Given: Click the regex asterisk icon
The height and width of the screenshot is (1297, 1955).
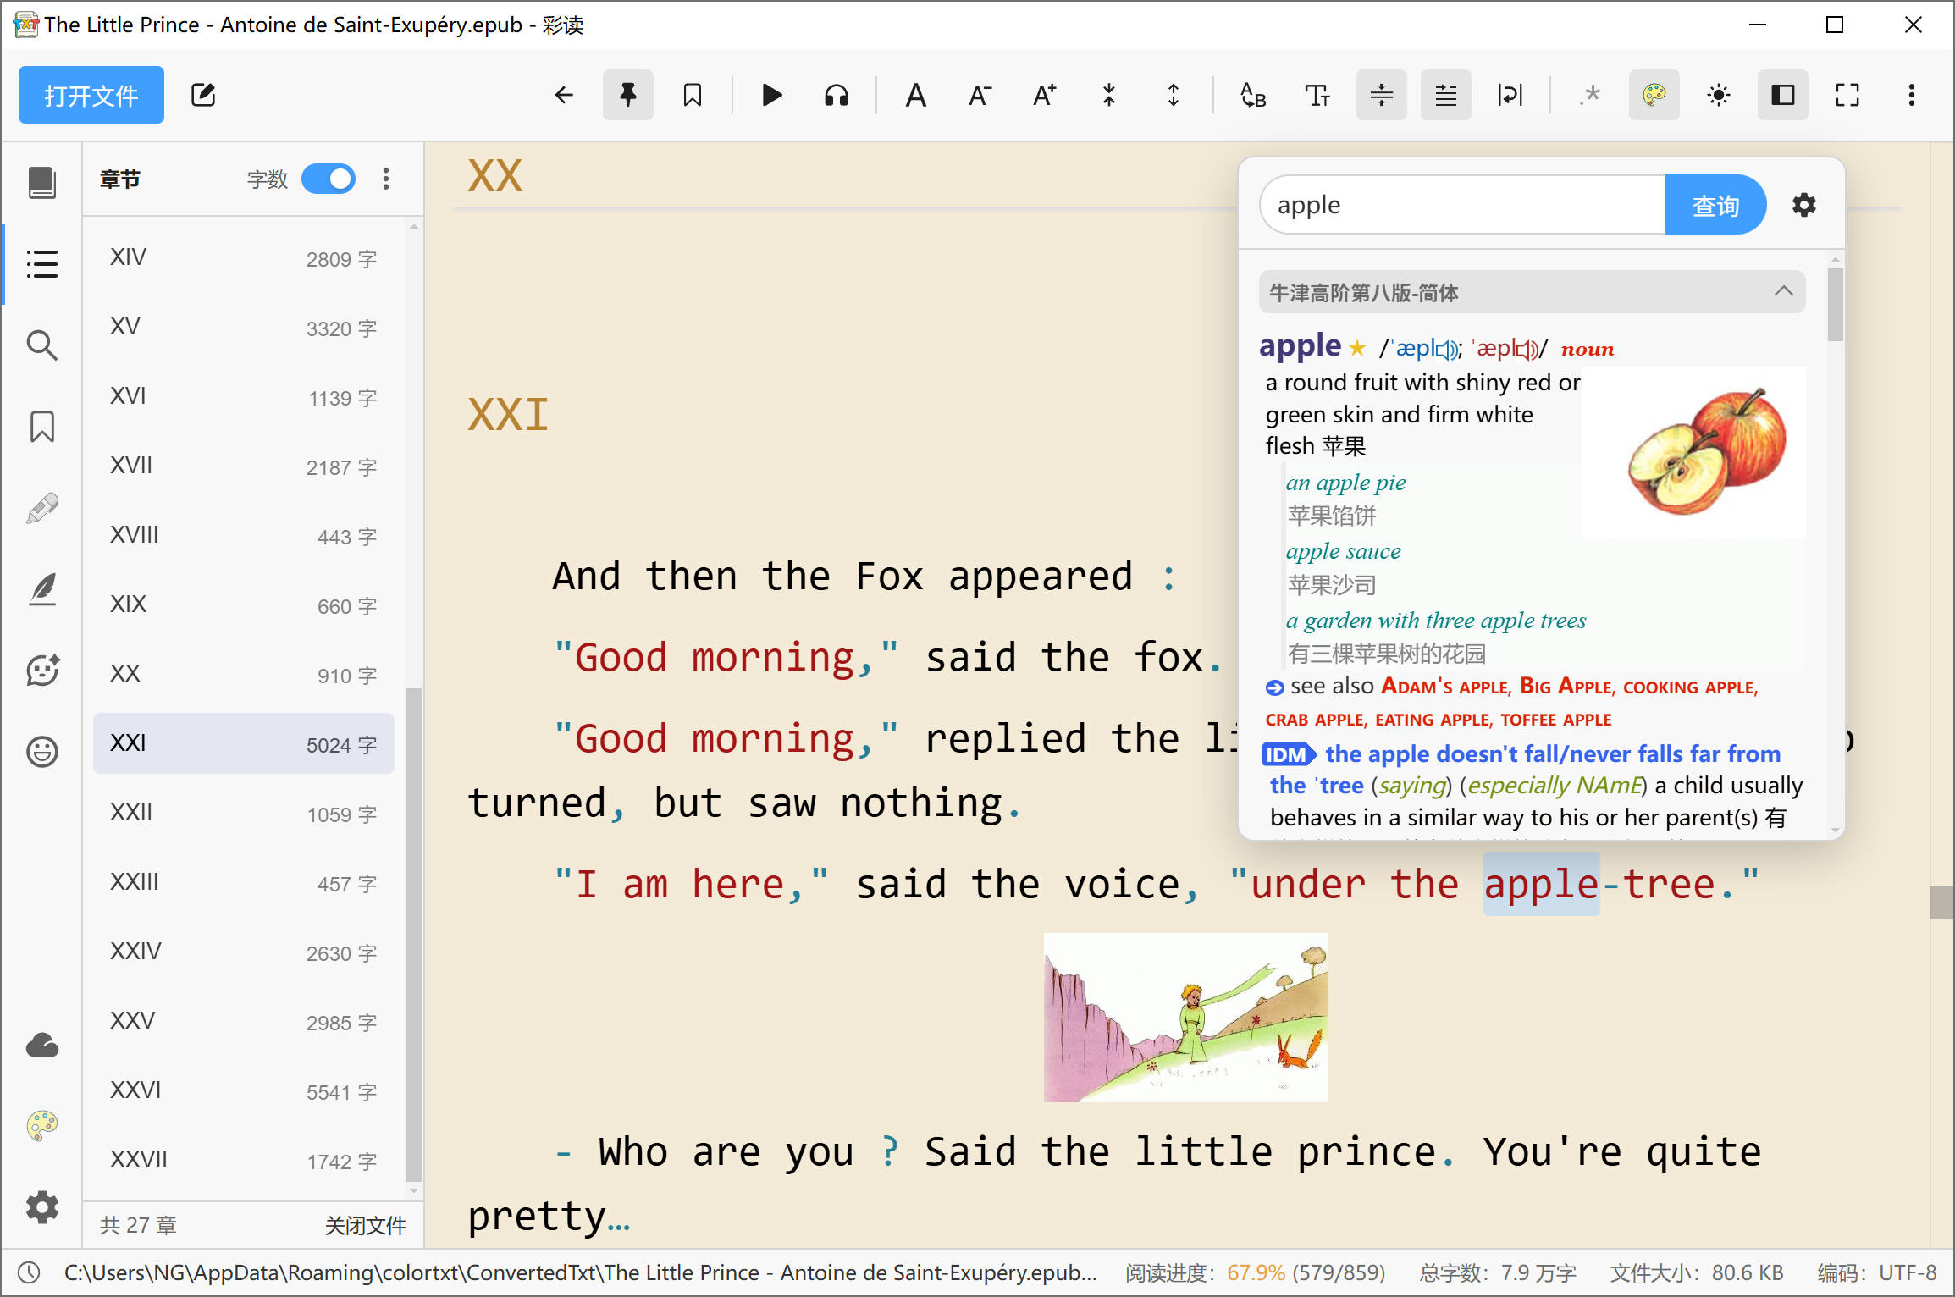Looking at the screenshot, I should [1590, 95].
